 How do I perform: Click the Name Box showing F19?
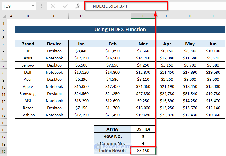(x=19, y=6)
